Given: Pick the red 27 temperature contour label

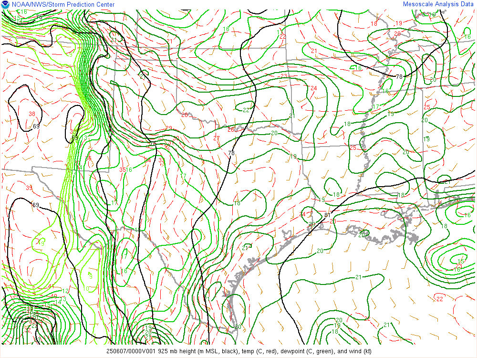Looking at the screenshot, I should [217, 138].
